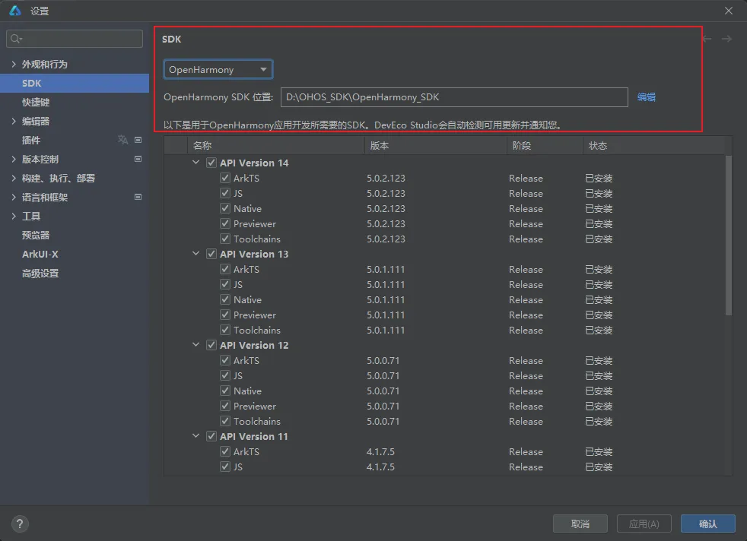Click the search magnifier in the settings search box
Image resolution: width=747 pixels, height=541 pixels.
pos(15,38)
